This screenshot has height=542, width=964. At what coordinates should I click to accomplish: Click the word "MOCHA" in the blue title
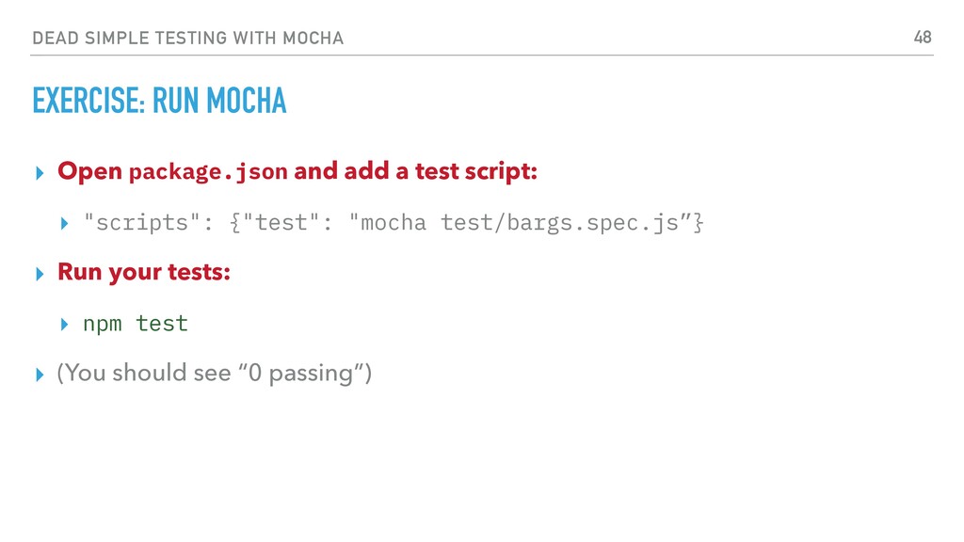[x=247, y=101]
